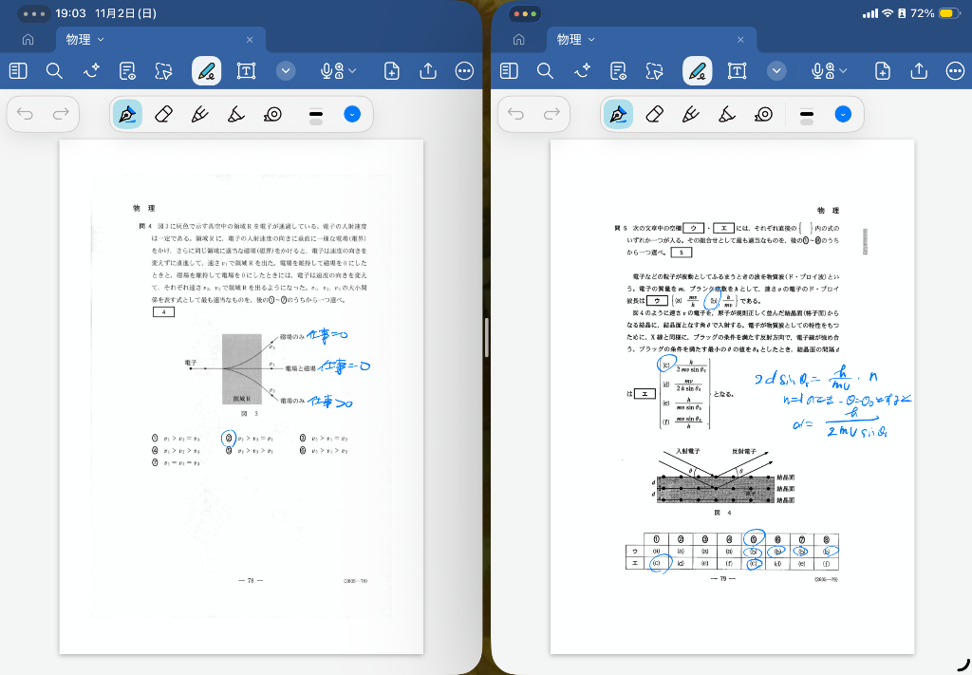972x675 pixels.
Task: Select the eraser tool in right window
Action: click(x=654, y=115)
